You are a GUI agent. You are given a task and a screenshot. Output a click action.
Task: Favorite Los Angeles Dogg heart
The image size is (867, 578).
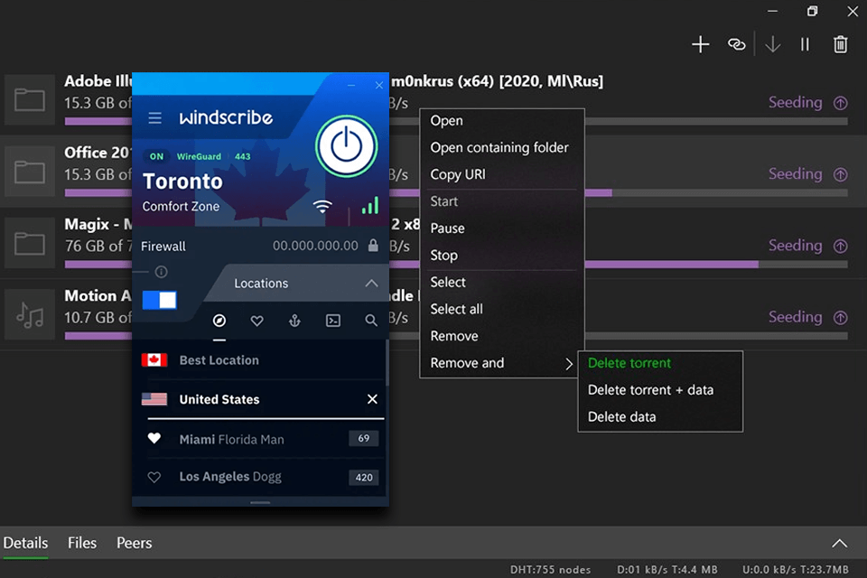pos(154,477)
